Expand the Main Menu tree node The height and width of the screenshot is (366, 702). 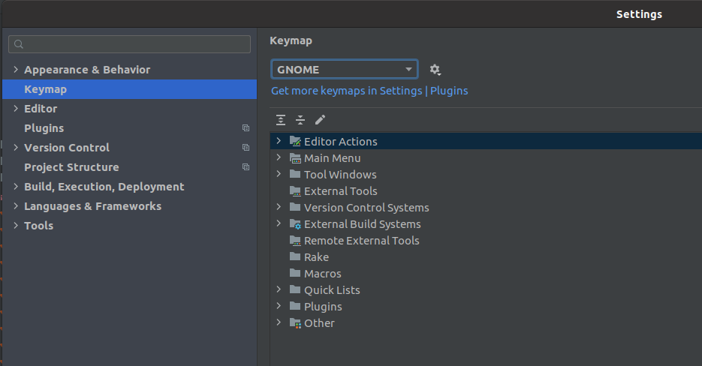279,158
